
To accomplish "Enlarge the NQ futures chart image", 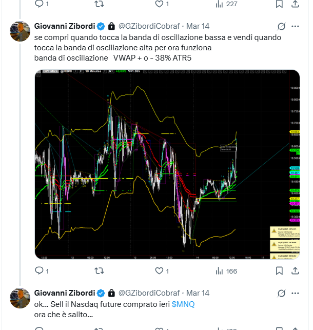I will point(167,164).
